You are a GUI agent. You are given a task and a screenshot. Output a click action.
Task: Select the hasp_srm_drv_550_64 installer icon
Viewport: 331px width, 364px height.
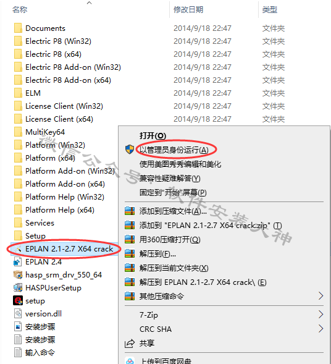18,274
